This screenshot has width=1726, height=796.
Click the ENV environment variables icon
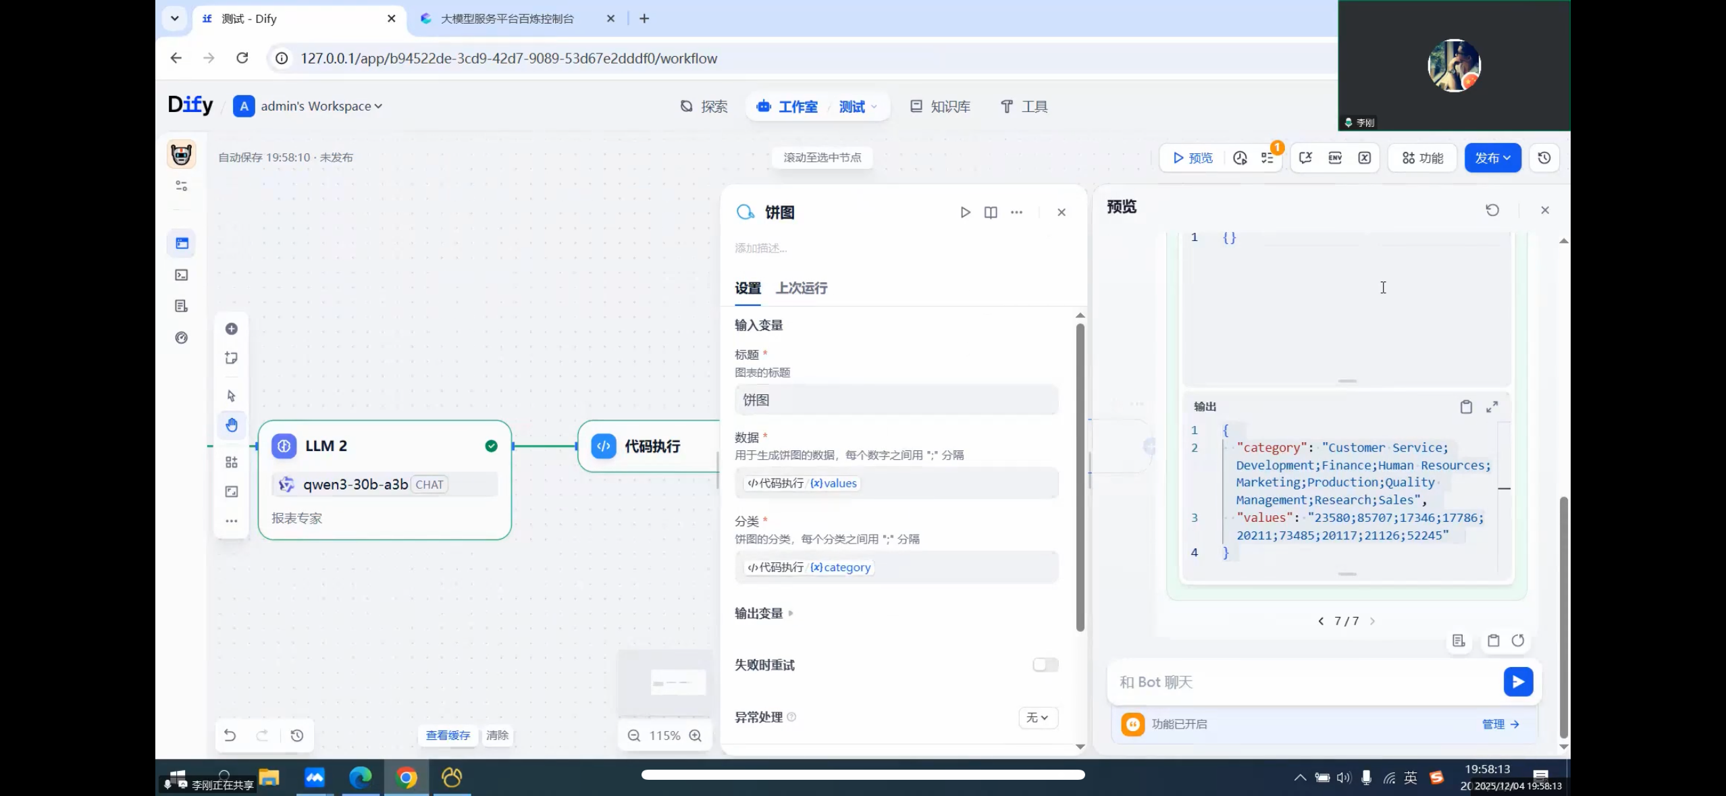pyautogui.click(x=1334, y=157)
